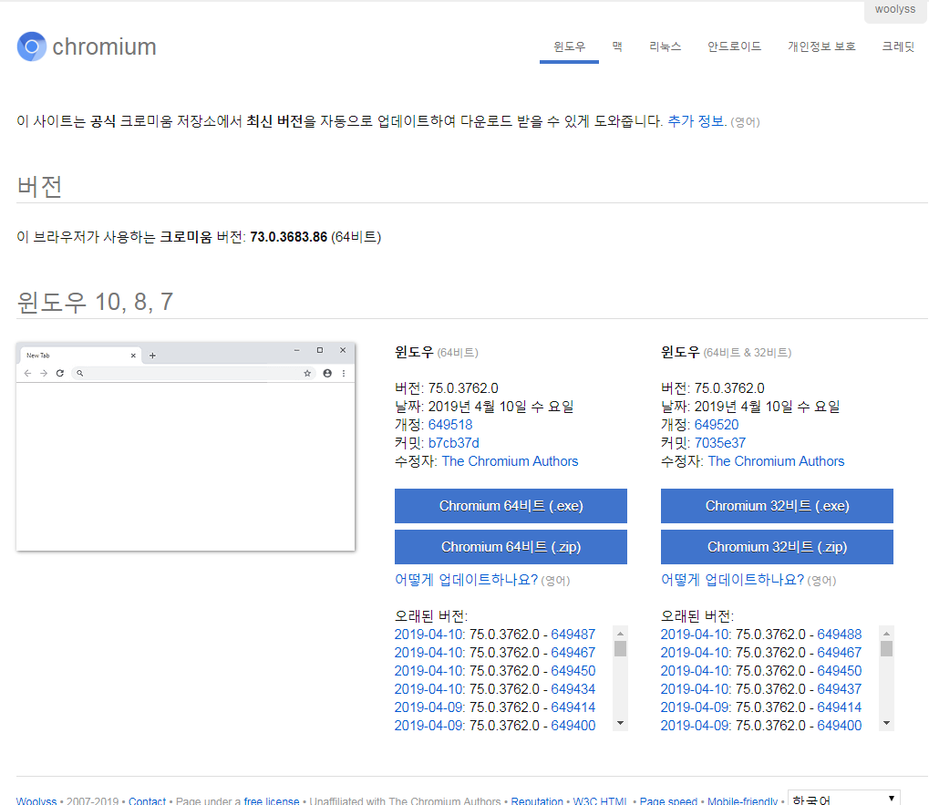
Task: Open revision 649520 link
Action: 717,425
